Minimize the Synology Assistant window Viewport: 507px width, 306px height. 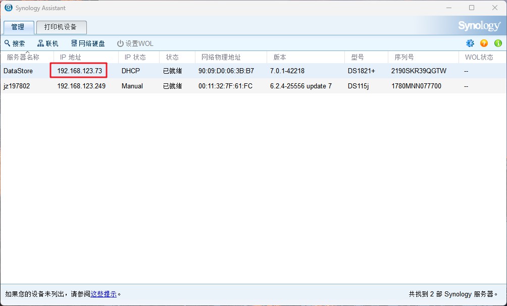[449, 8]
